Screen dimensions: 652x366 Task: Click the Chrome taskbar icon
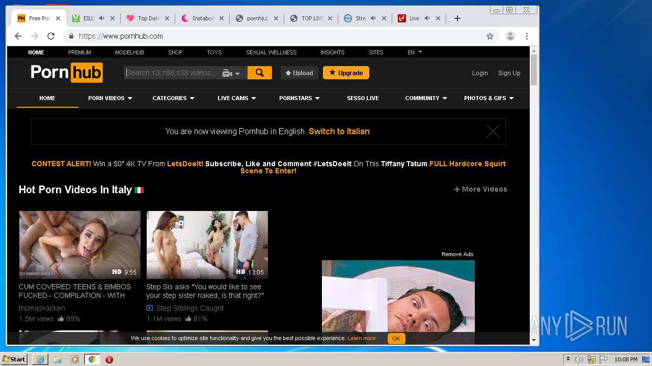[92, 359]
